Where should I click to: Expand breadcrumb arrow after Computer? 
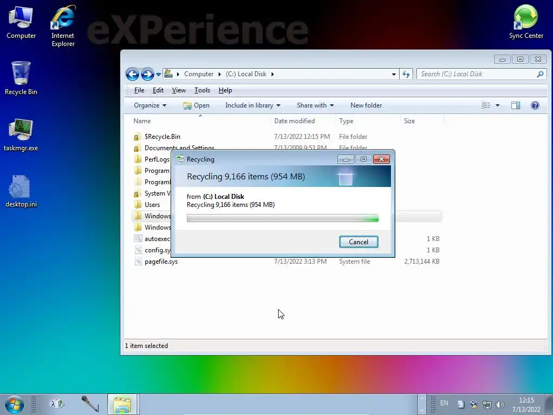[219, 74]
